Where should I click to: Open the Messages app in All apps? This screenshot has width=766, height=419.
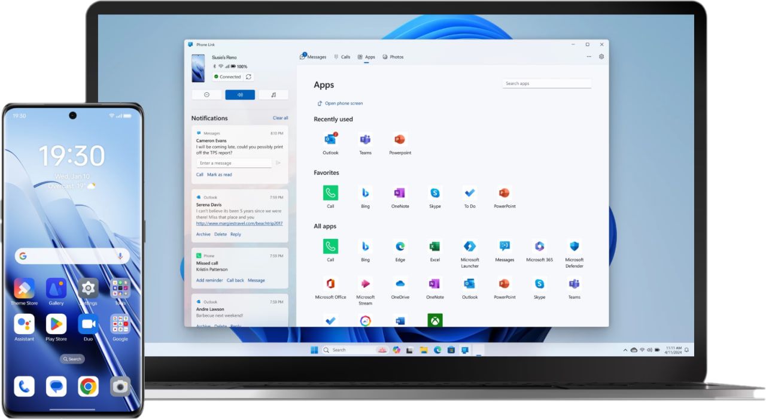click(x=504, y=246)
